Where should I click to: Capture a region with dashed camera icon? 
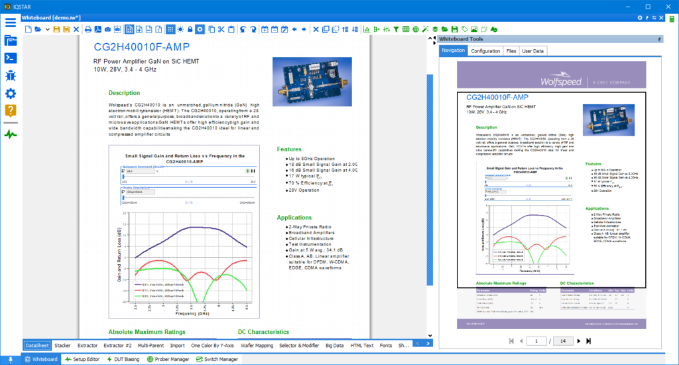117,29
